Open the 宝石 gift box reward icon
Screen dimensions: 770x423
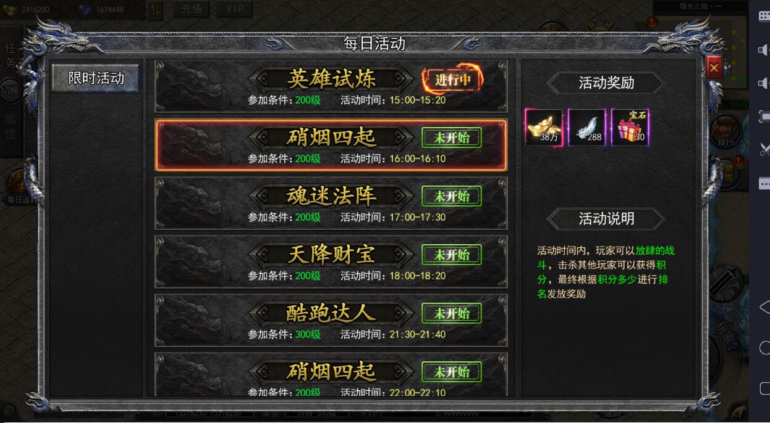[630, 127]
